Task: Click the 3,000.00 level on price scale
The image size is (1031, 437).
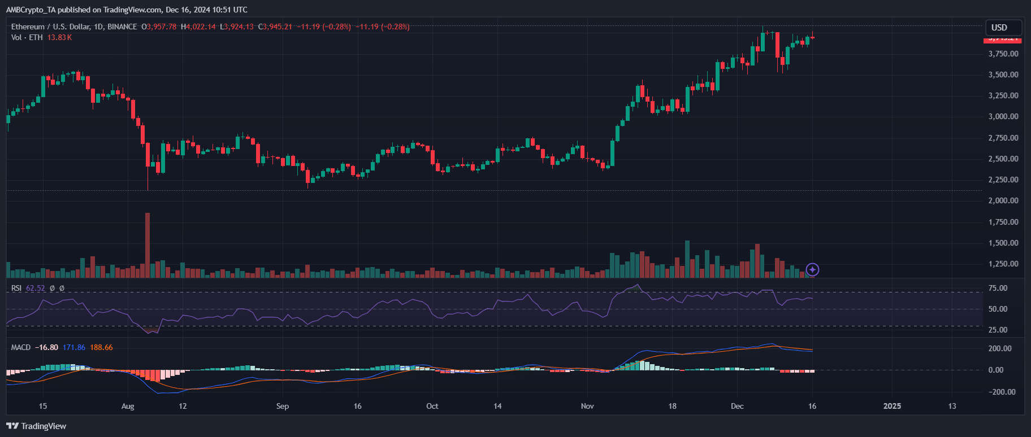Action: click(1003, 117)
